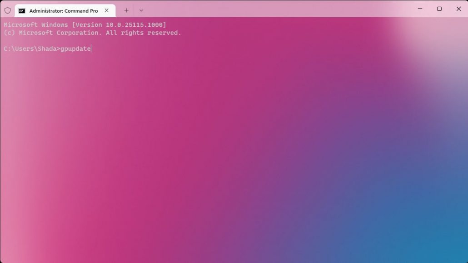
Task: Click the administrator shield icon
Action: (7, 10)
